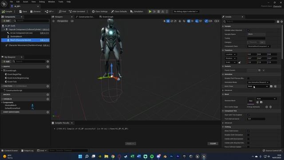The height and width of the screenshot is (160, 284).
Task: Browse Parent Socket picker
Action: click(x=260, y=70)
